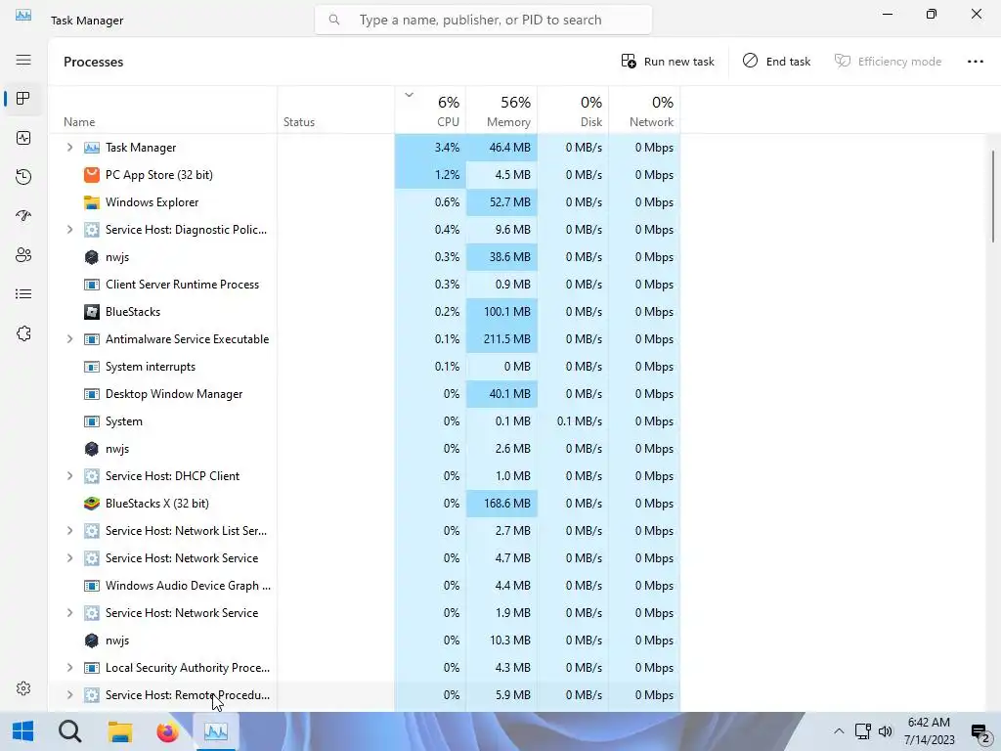Click the Desktop Window Manager icon
The height and width of the screenshot is (751, 1001).
tap(92, 394)
